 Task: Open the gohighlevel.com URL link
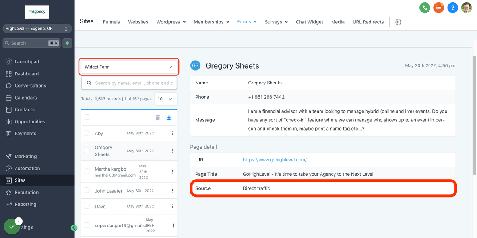pyautogui.click(x=275, y=160)
